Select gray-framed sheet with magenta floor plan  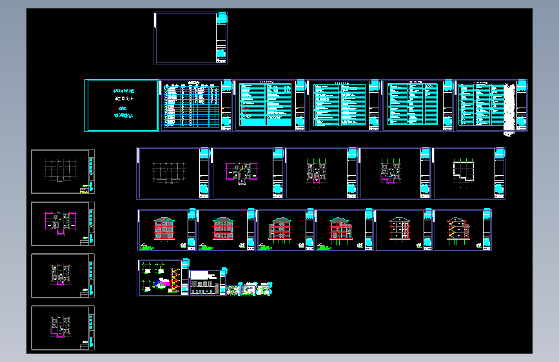click(x=63, y=224)
